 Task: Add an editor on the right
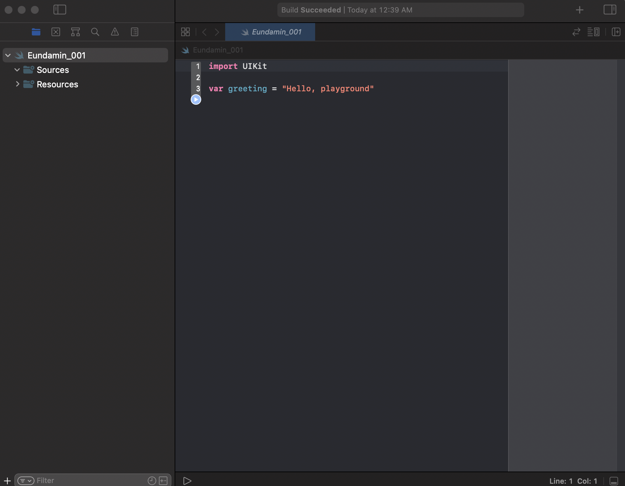pos(616,32)
